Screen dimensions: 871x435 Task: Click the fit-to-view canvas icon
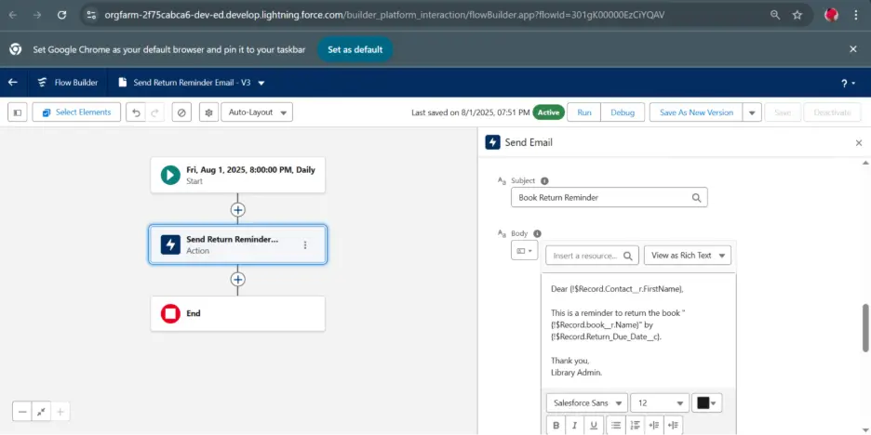(x=41, y=412)
